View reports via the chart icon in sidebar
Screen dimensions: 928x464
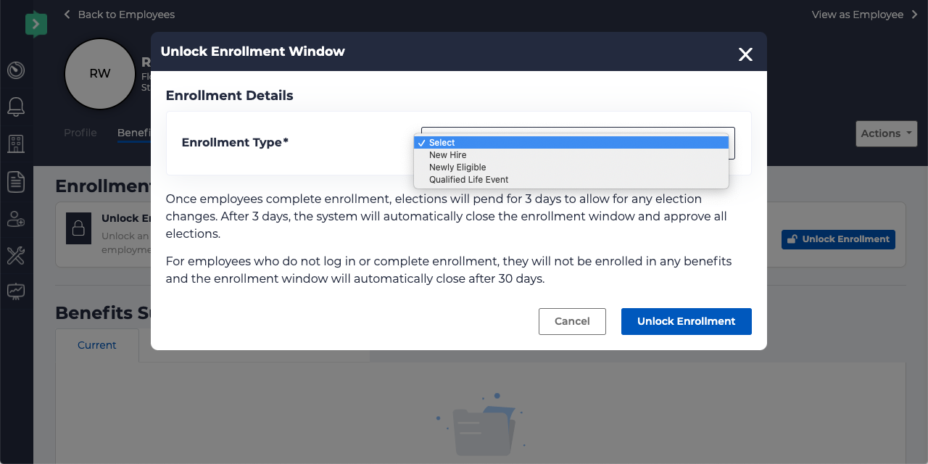tap(15, 291)
